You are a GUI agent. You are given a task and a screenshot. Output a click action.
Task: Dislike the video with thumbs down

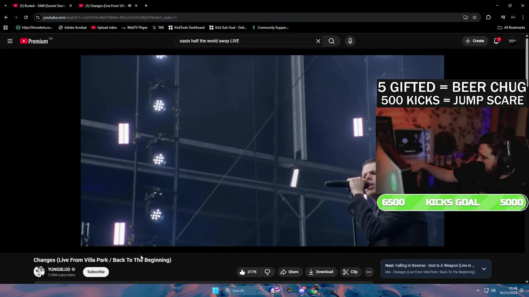point(267,272)
